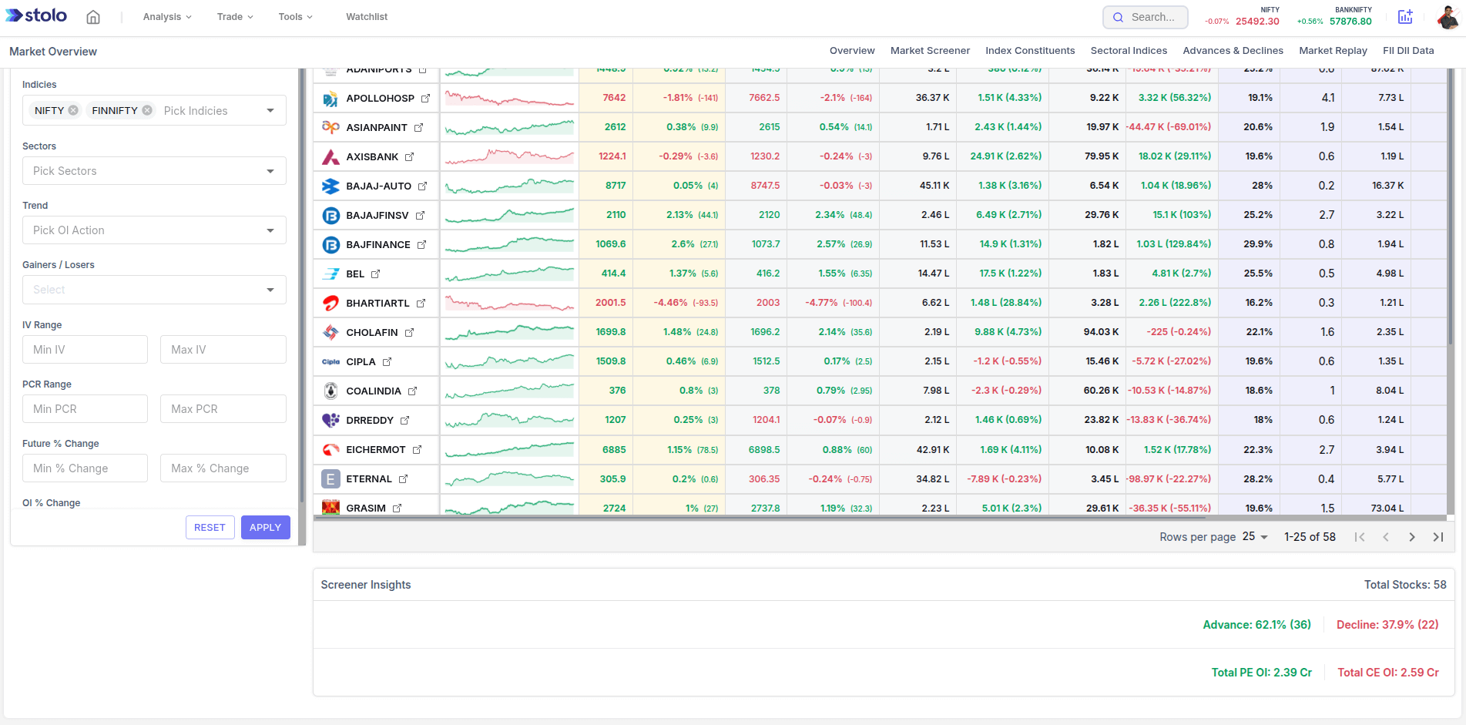
Task: Open APOLLOHOSP via its external link icon
Action: (427, 98)
